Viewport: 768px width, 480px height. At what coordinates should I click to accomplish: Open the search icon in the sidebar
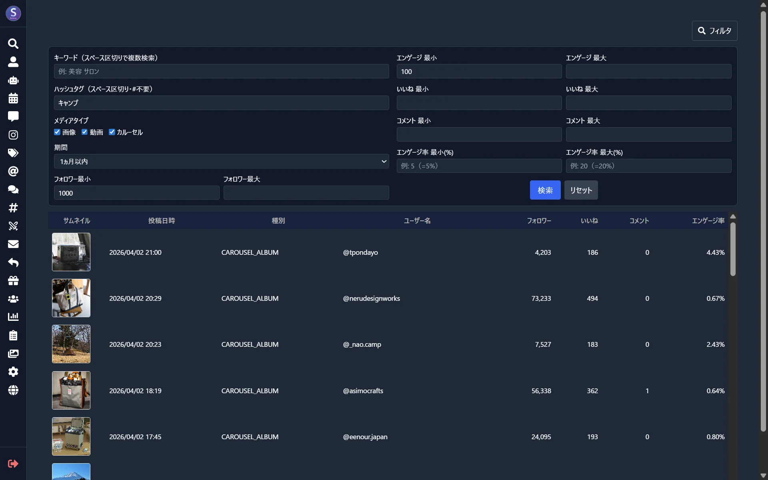coord(13,44)
